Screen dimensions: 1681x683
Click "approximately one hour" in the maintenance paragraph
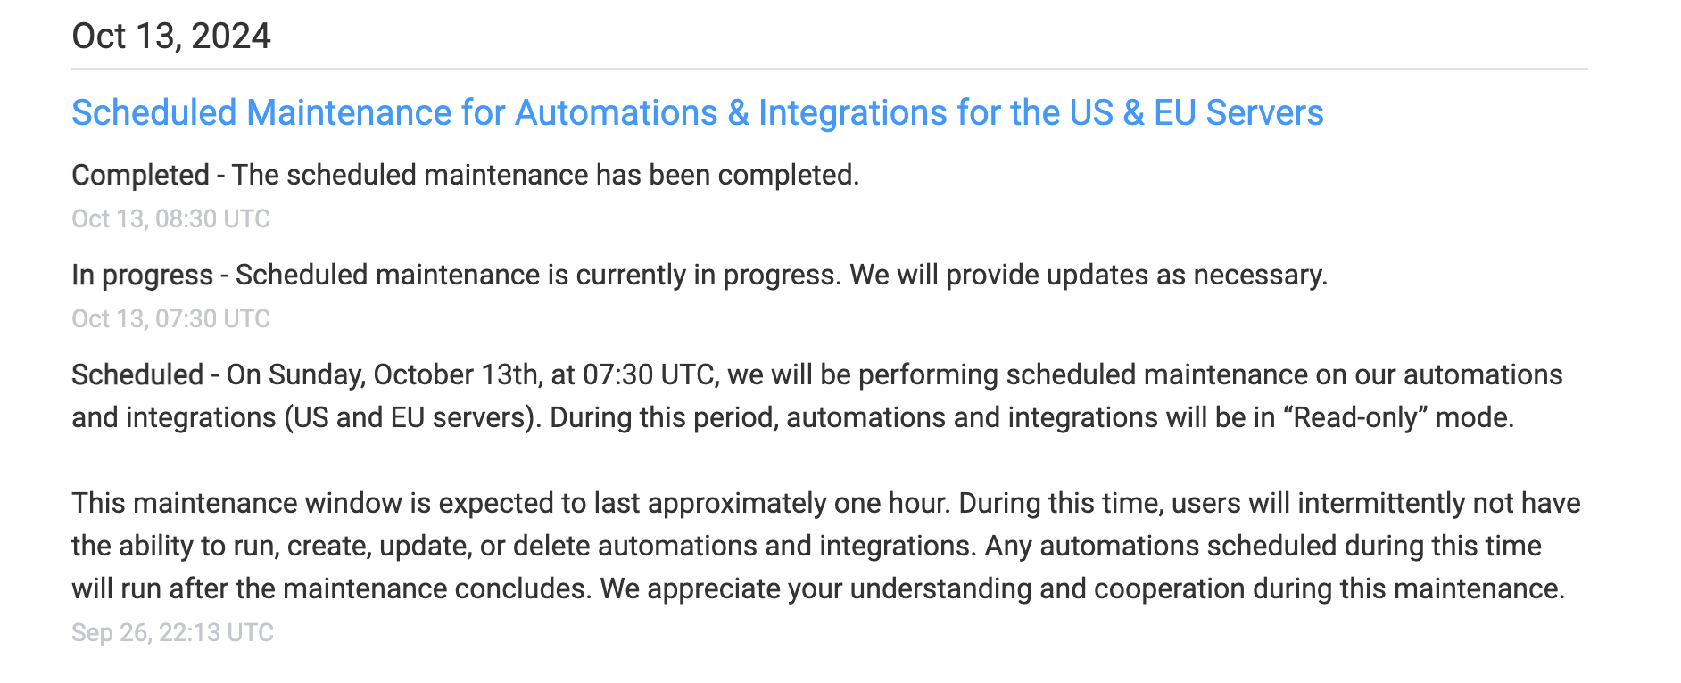pos(797,503)
